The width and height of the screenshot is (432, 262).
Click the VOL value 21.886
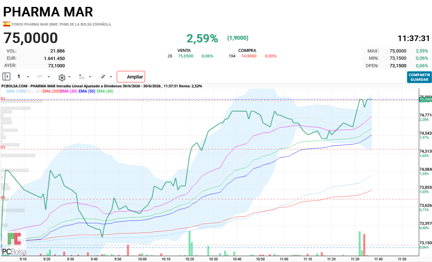(58, 51)
